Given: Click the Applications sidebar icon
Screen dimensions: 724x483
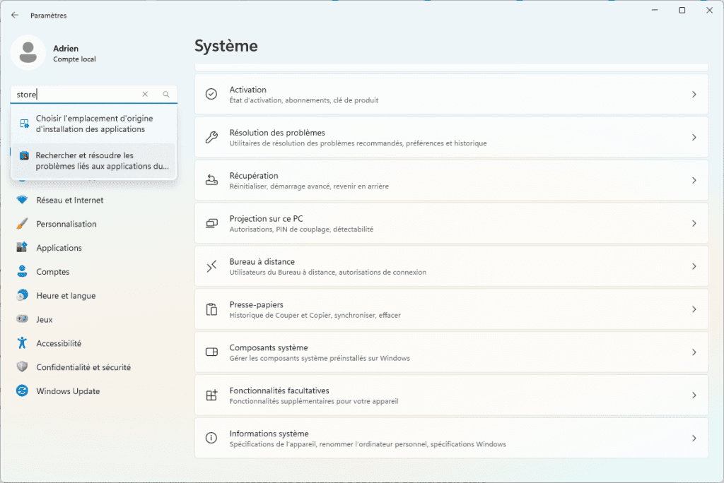Looking at the screenshot, I should [22, 247].
